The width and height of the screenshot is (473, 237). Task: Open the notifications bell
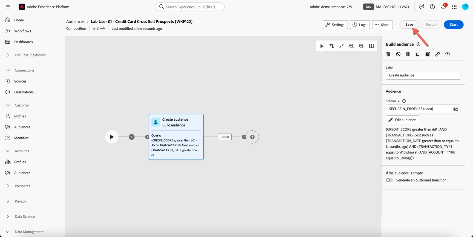[443, 7]
